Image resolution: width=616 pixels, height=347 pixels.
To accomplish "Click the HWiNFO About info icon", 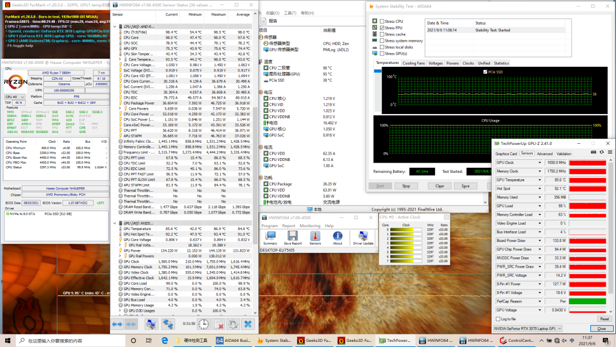I will point(338,236).
